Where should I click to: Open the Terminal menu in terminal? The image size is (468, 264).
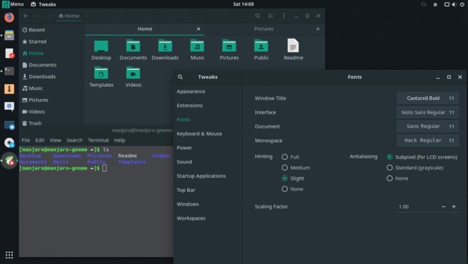98,140
